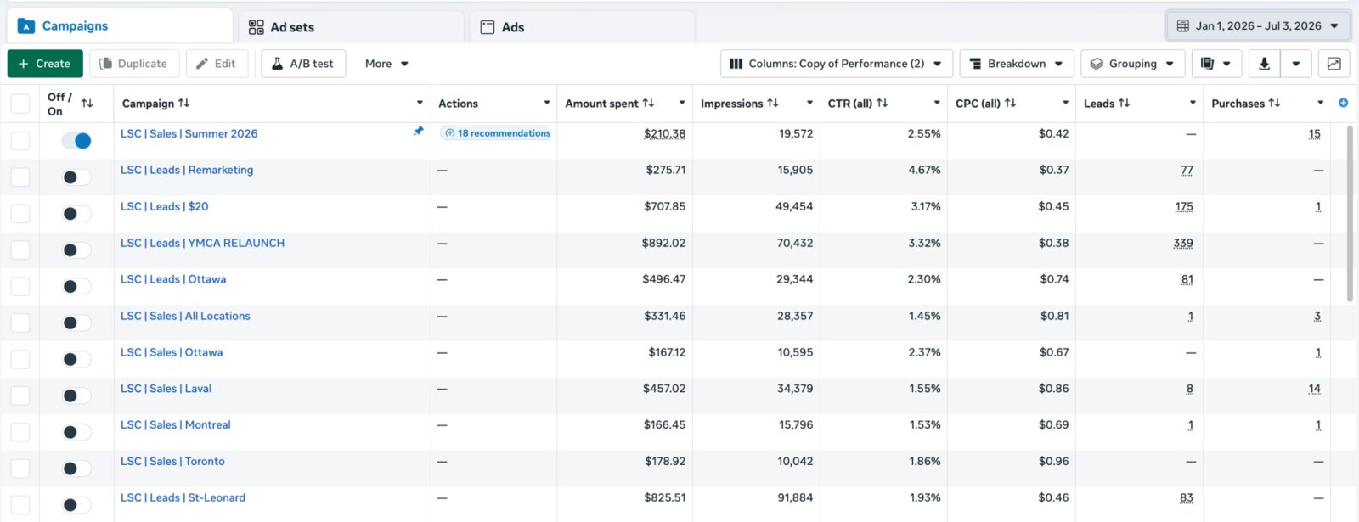Open the More dropdown menu

pyautogui.click(x=386, y=64)
